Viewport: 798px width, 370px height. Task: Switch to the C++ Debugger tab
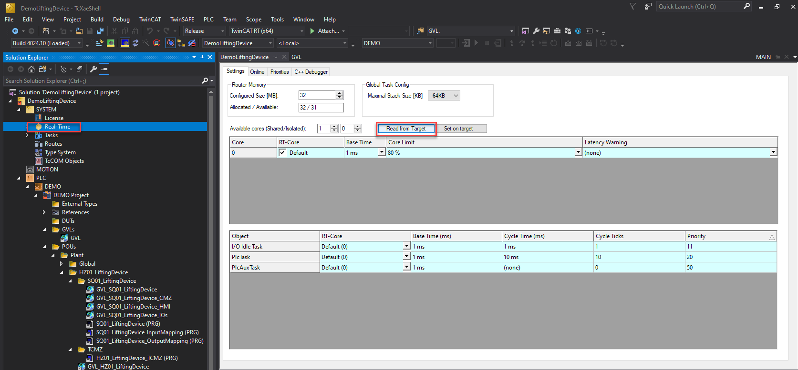[x=311, y=72]
